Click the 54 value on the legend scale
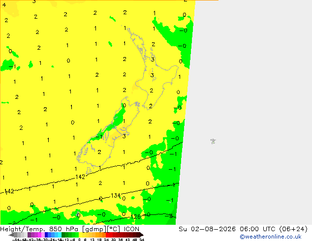Viewport: 312px width, 241px height. (x=142, y=240)
